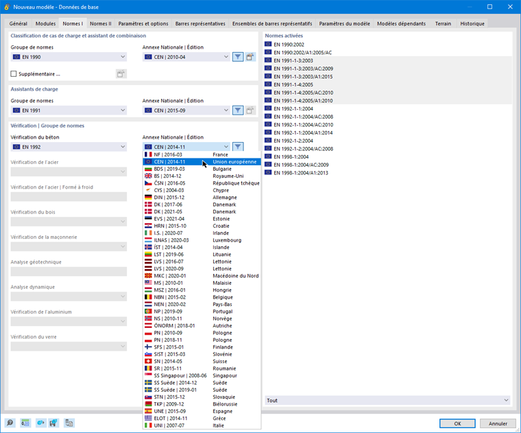Click the units and decimals icon at the bottom
The height and width of the screenshot is (433, 521).
click(x=25, y=423)
